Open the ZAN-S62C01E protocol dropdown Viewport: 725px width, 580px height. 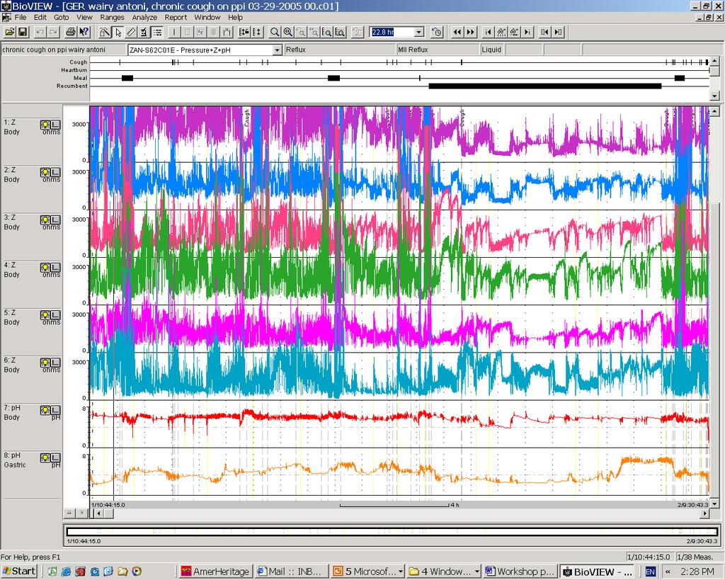pyautogui.click(x=277, y=50)
